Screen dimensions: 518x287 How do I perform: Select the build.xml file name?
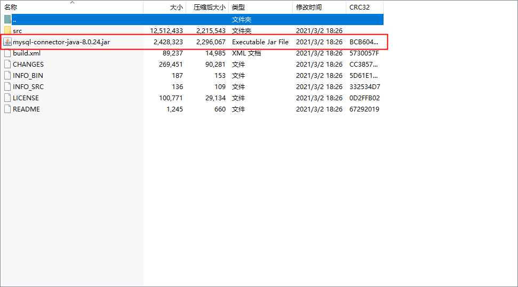[x=27, y=53]
